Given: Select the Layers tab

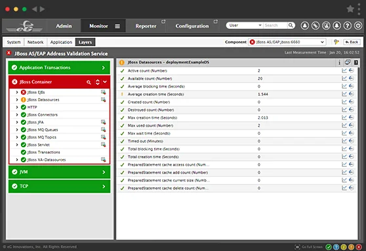Looking at the screenshot, I should 85,42.
